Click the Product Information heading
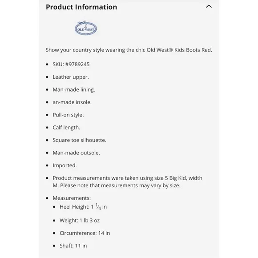Screen dimensions: 258x258 pos(81,7)
